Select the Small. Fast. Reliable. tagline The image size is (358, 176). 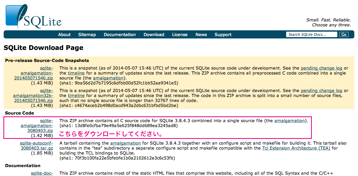point(328,20)
